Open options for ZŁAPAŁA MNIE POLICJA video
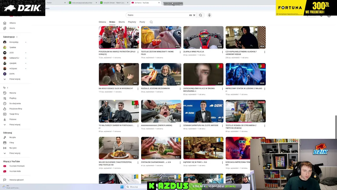 coord(222,52)
